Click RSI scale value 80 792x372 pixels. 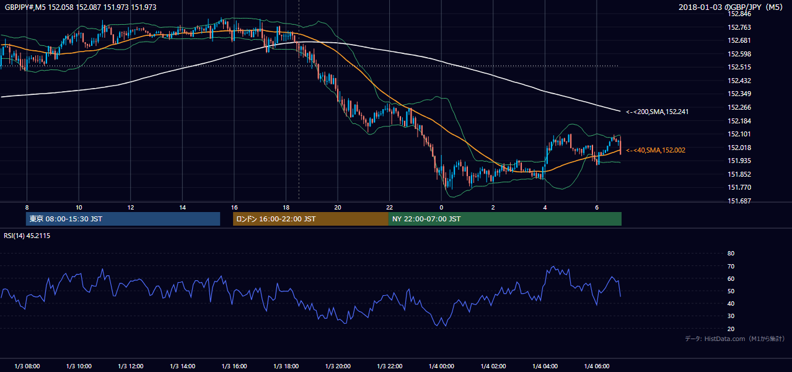click(731, 254)
